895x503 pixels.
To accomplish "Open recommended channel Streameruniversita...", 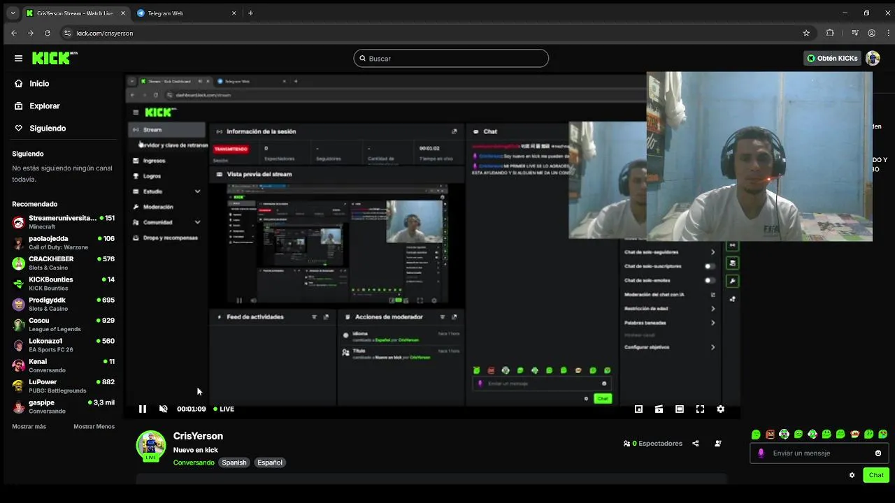I will tap(63, 222).
